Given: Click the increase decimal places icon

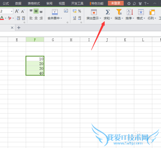Looking at the screenshot, I should pyautogui.click(x=74, y=18).
